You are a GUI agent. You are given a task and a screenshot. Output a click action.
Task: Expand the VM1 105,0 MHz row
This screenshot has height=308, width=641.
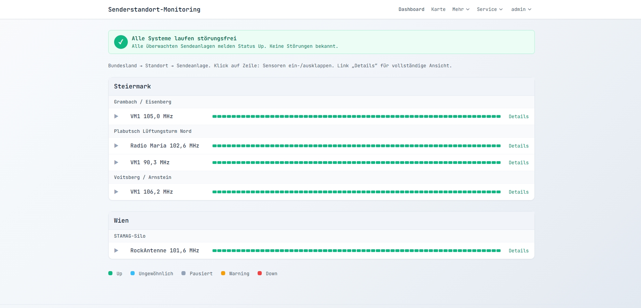point(116,116)
